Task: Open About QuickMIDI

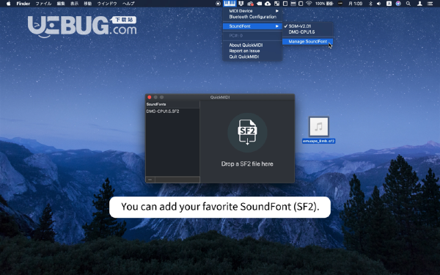Action: pyautogui.click(x=252, y=45)
